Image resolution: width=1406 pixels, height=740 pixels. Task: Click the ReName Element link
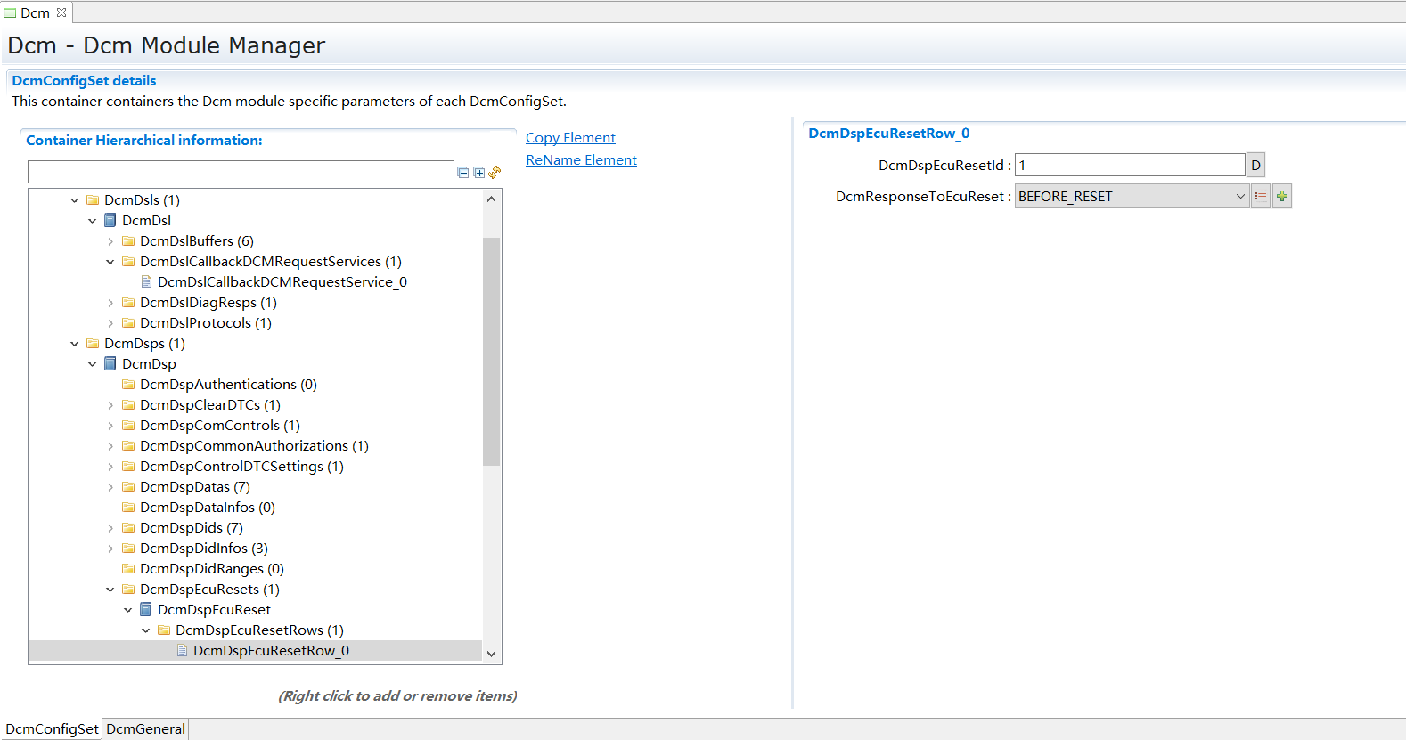tap(581, 160)
